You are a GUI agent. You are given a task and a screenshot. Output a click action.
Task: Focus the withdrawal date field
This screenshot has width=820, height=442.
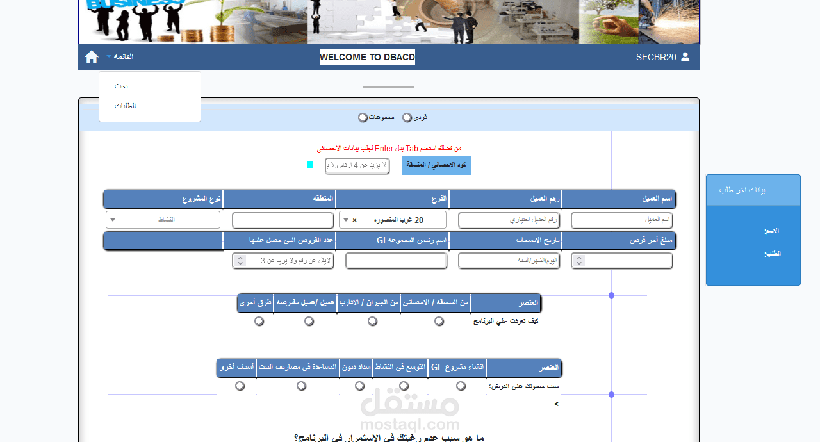(x=509, y=261)
